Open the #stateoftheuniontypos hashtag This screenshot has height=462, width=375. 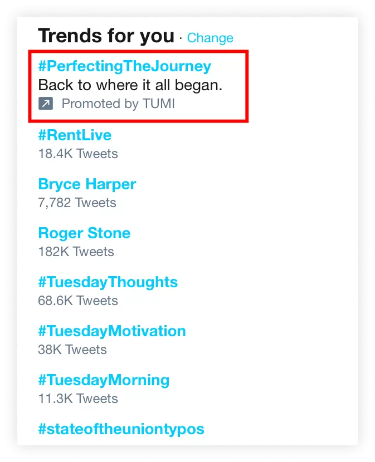click(121, 429)
